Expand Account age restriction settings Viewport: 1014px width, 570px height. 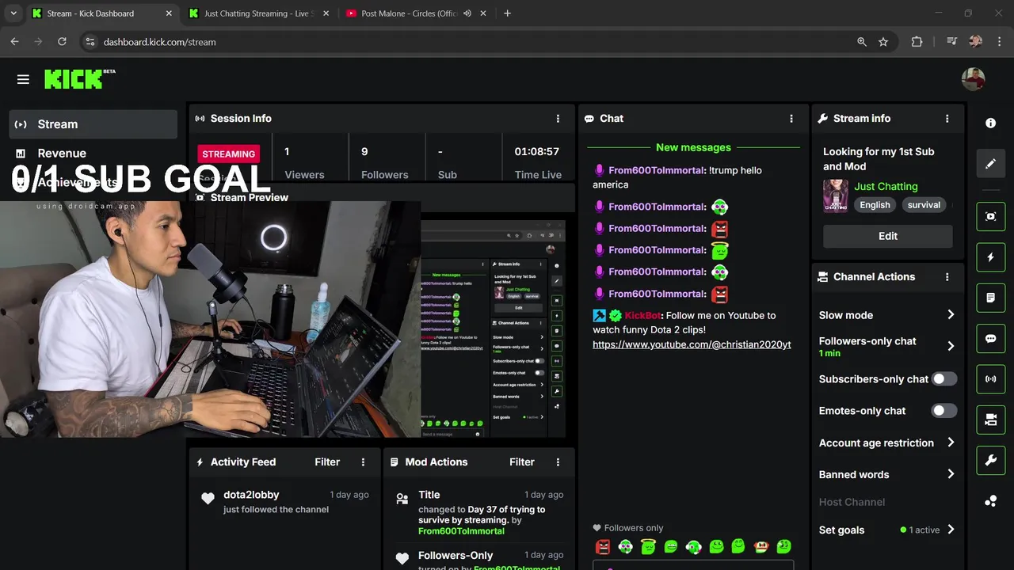tap(951, 443)
